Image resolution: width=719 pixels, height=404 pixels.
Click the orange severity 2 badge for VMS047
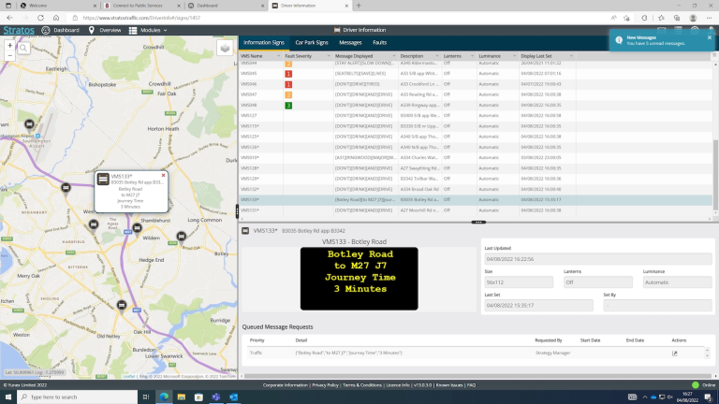288,94
